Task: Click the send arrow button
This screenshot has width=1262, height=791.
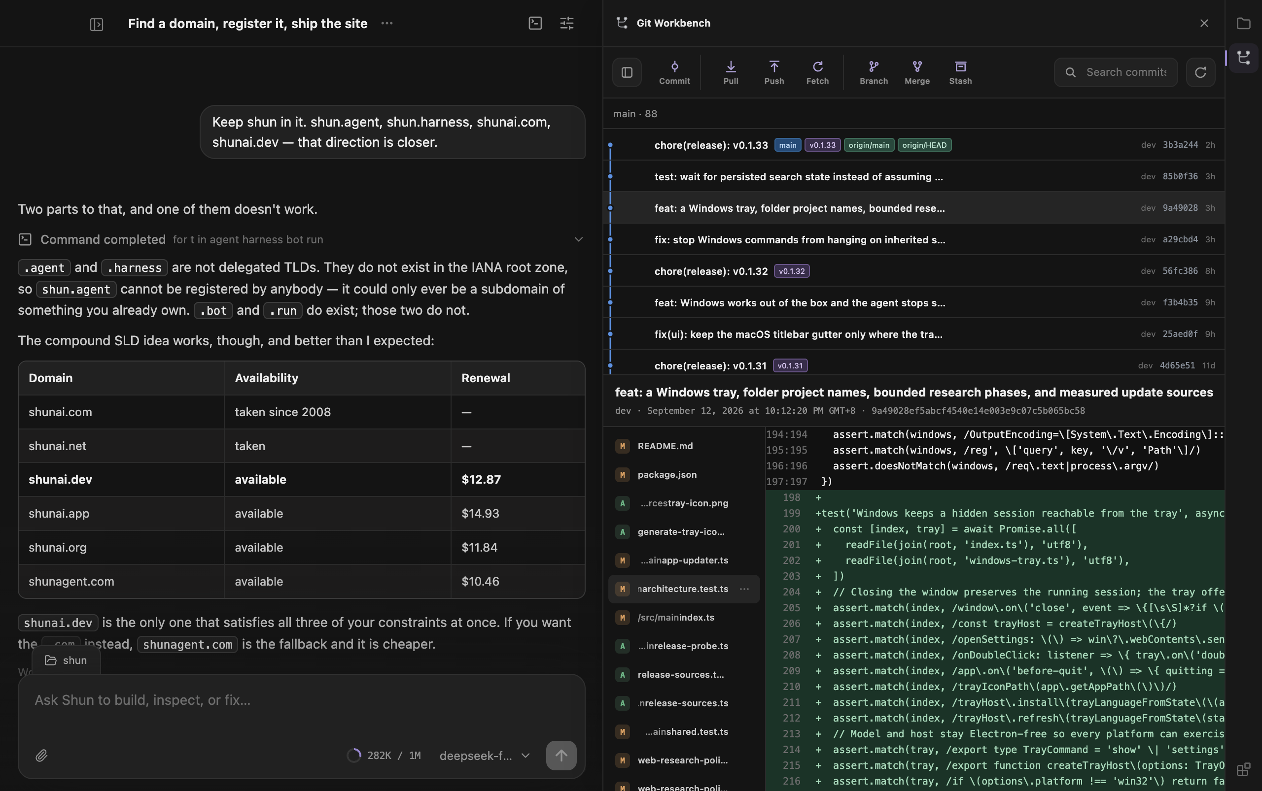Action: [x=561, y=755]
